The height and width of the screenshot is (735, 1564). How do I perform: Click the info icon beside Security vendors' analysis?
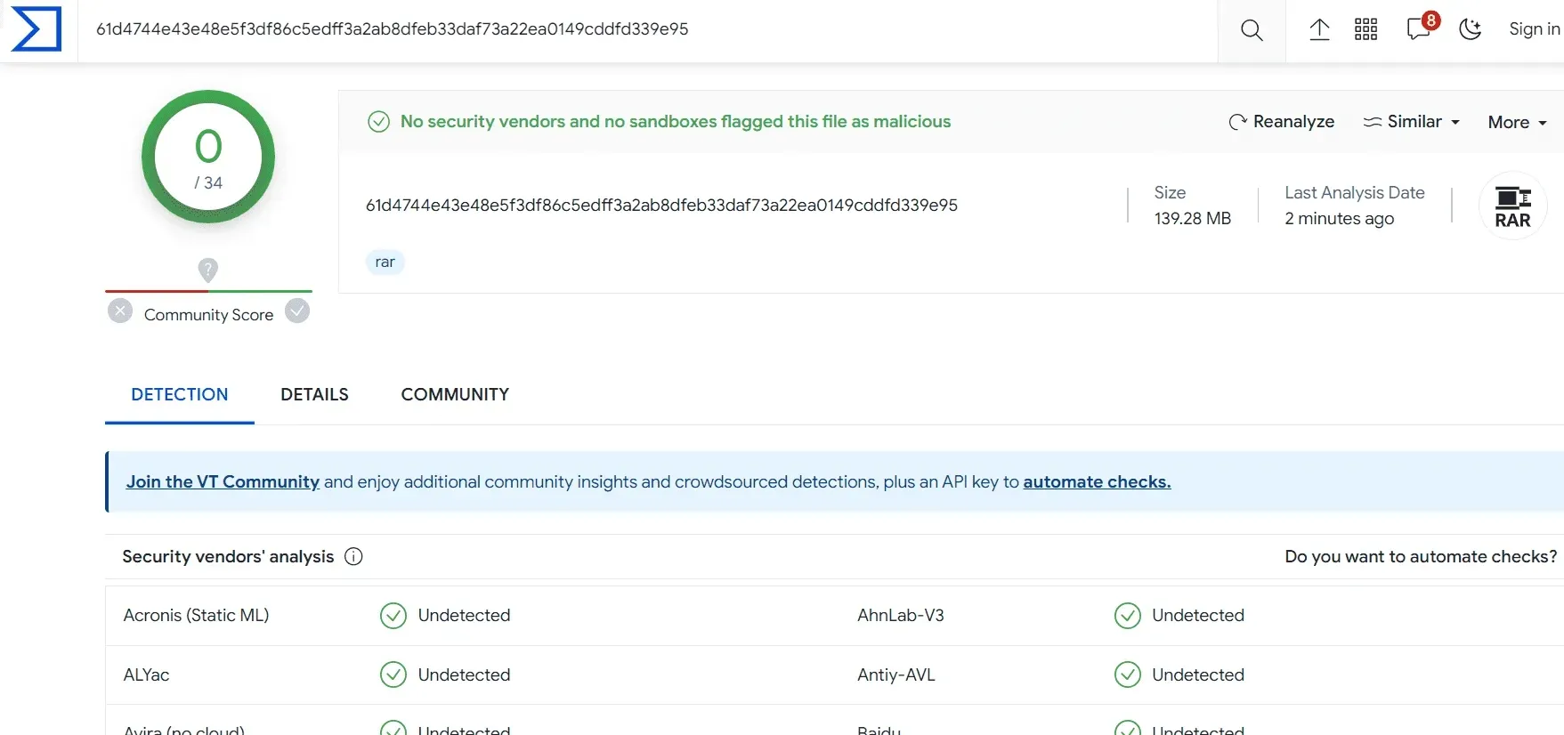point(353,557)
